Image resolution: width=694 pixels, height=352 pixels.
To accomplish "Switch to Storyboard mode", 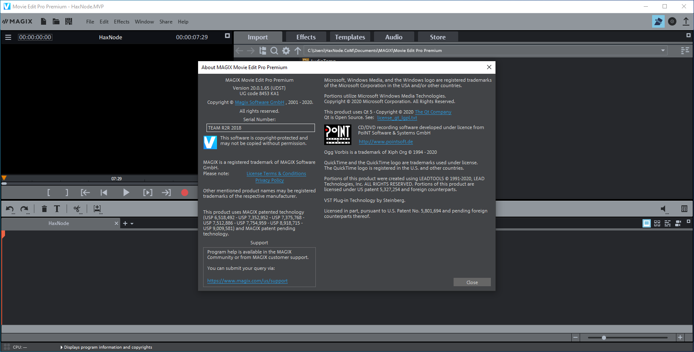I will 647,223.
